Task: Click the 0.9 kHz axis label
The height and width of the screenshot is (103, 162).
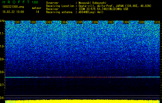Action: coord(2,59)
